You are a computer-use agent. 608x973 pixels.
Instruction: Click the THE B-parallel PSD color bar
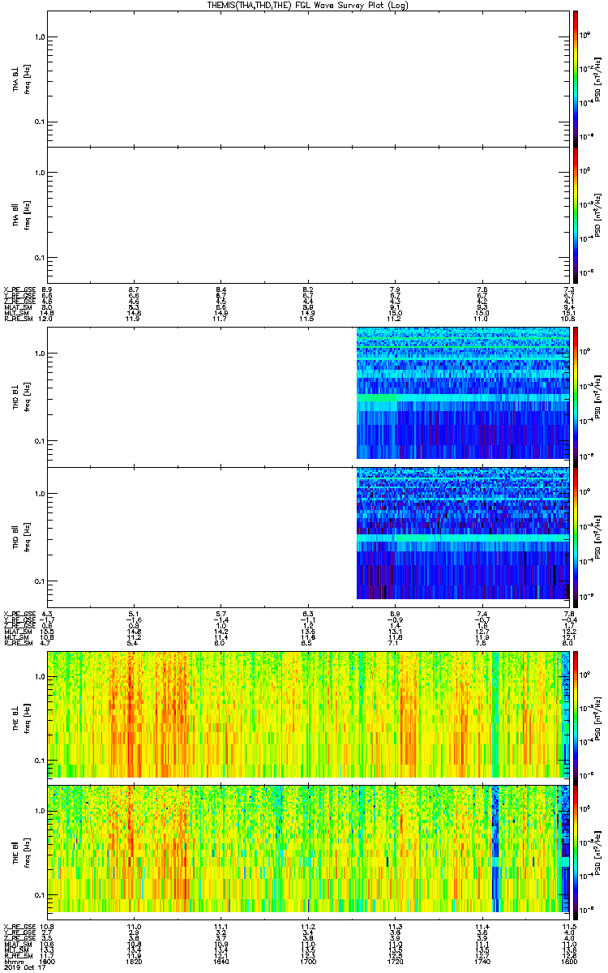pyautogui.click(x=576, y=848)
